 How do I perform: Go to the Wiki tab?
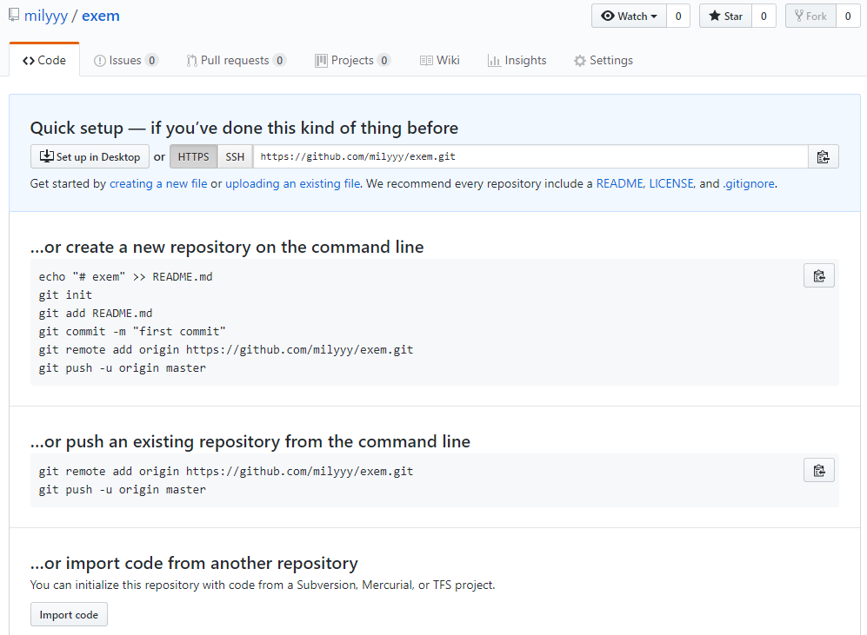pos(439,60)
